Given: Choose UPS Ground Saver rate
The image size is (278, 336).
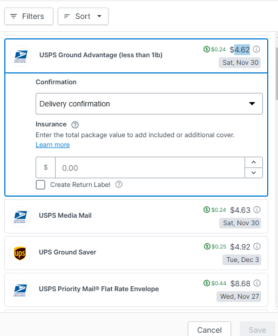Looking at the screenshot, I should [x=136, y=253].
